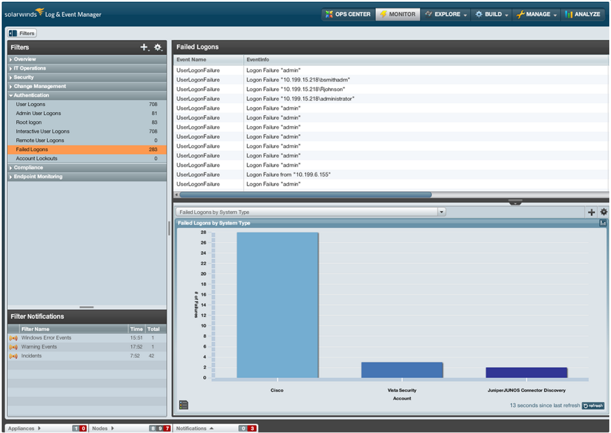The height and width of the screenshot is (433, 611).
Task: Expand the IT Operations filter group
Action: point(87,68)
